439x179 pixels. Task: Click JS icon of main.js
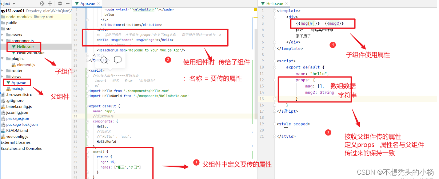8,88
